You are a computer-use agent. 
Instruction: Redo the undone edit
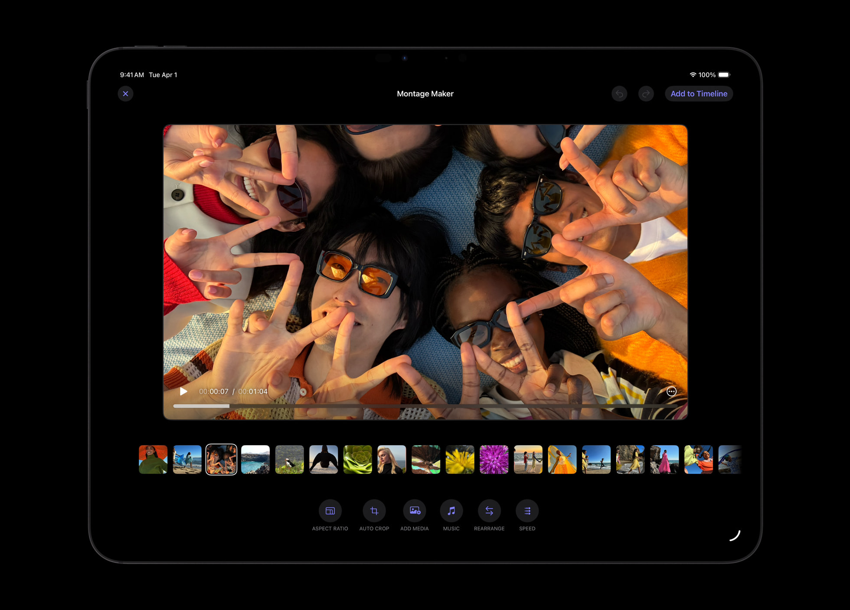[646, 93]
